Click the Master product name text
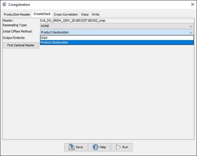 coord(72,20)
